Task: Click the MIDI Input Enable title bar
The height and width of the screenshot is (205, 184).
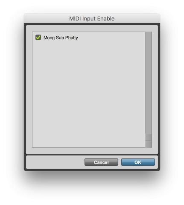Action: [x=92, y=18]
